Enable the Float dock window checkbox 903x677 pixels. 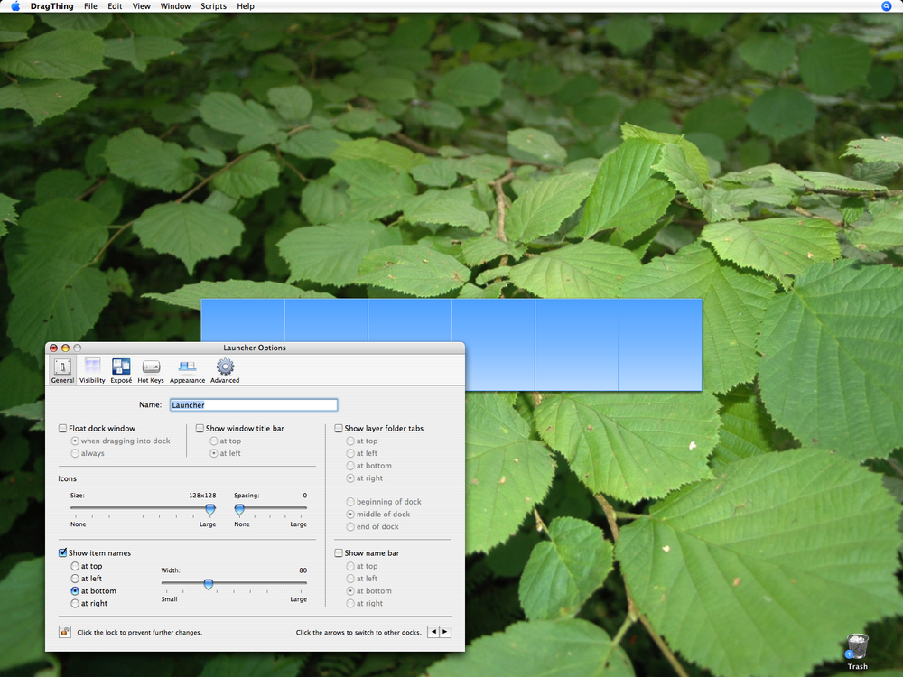63,429
